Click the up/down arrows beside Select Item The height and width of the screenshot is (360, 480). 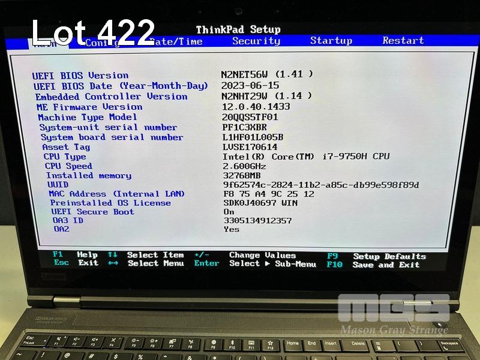tap(113, 255)
